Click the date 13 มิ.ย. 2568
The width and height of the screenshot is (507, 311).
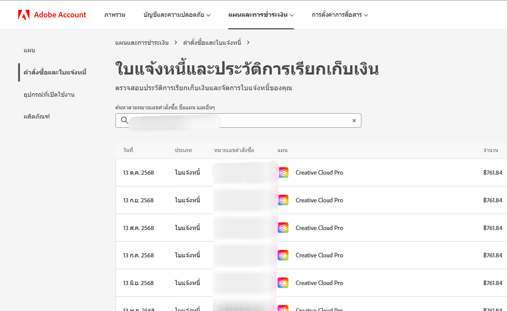[x=138, y=283]
